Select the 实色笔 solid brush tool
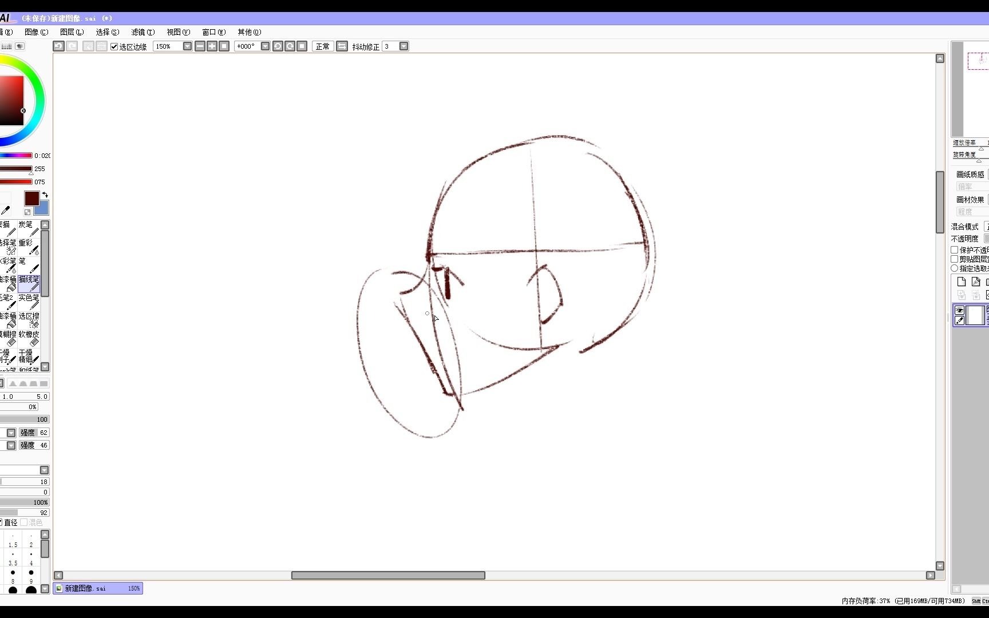This screenshot has height=618, width=989. point(29,302)
